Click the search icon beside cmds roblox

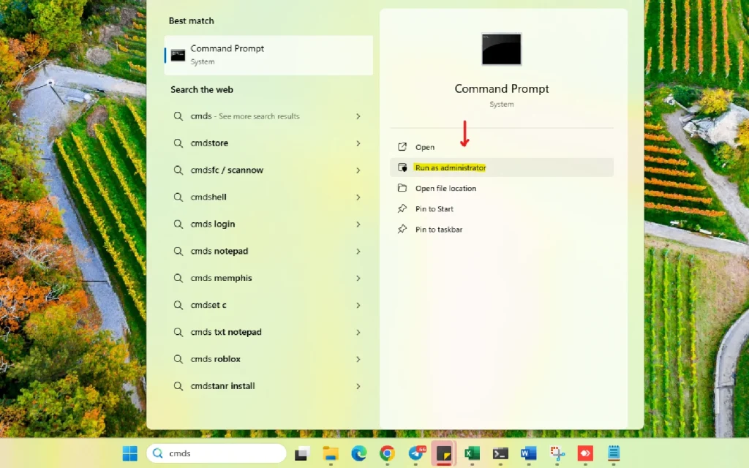pyautogui.click(x=178, y=359)
